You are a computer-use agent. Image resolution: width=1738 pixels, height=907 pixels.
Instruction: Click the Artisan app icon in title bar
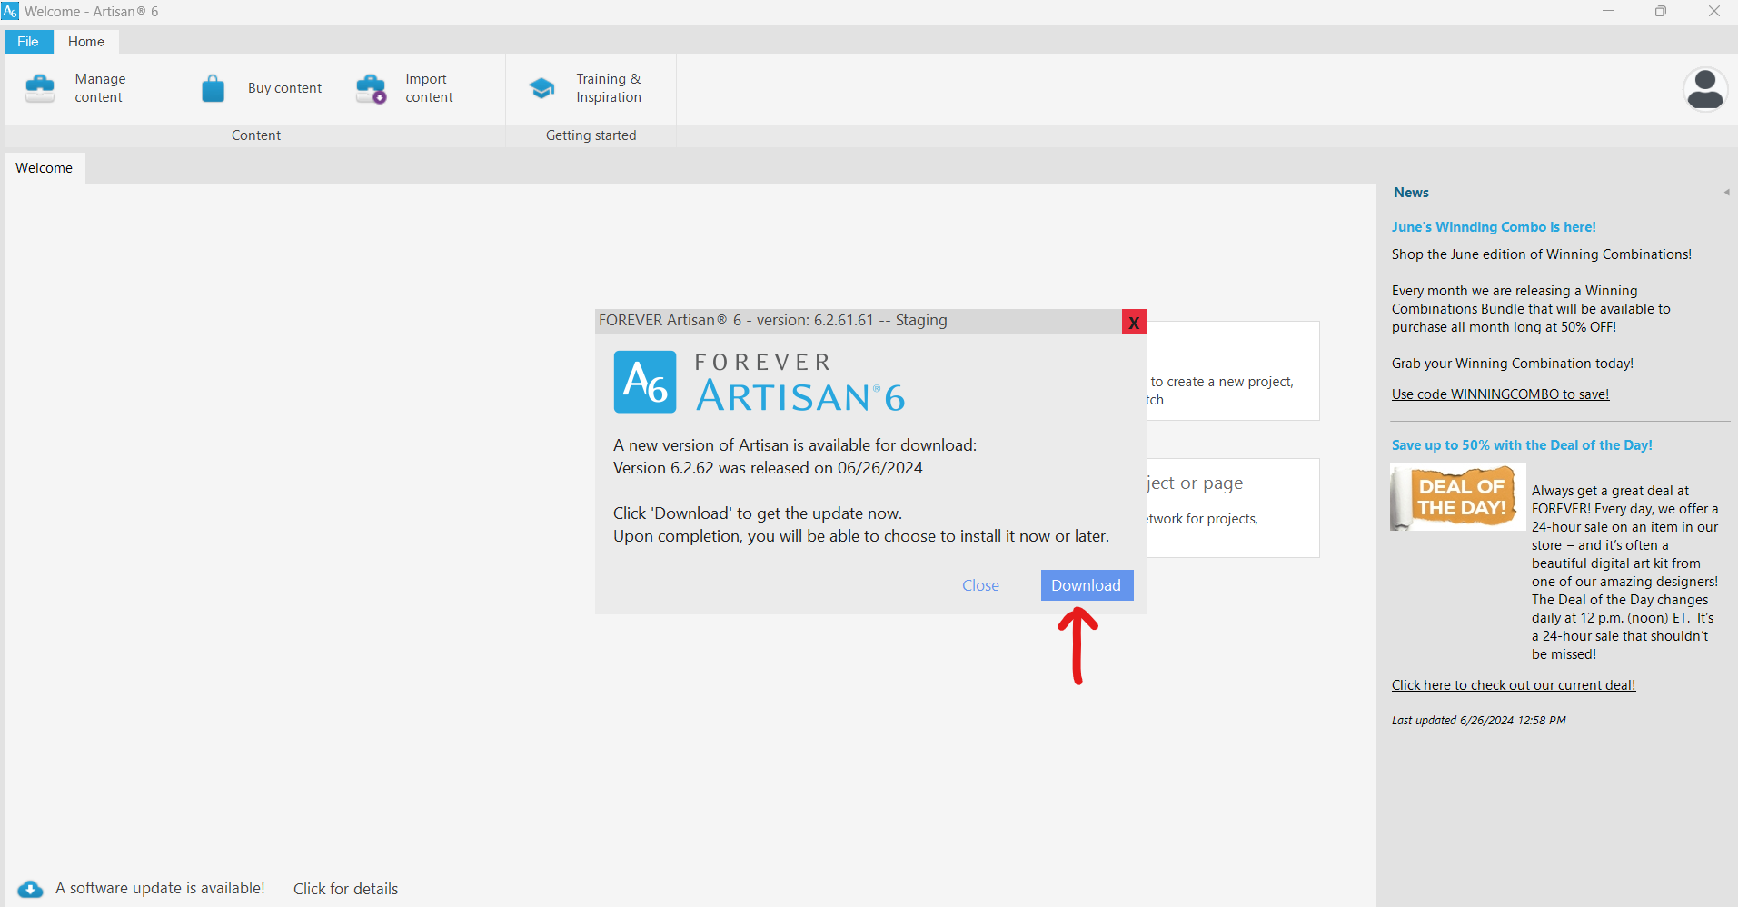pos(10,11)
